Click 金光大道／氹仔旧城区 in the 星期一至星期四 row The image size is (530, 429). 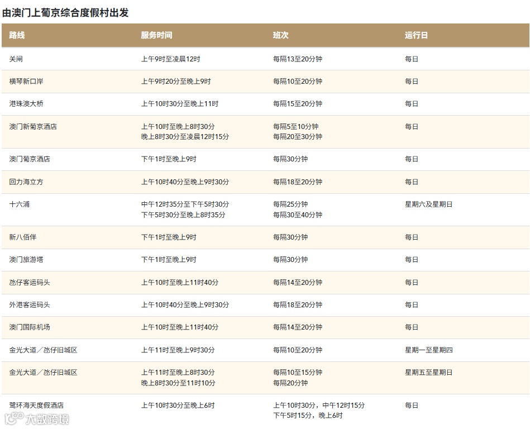pyautogui.click(x=43, y=350)
